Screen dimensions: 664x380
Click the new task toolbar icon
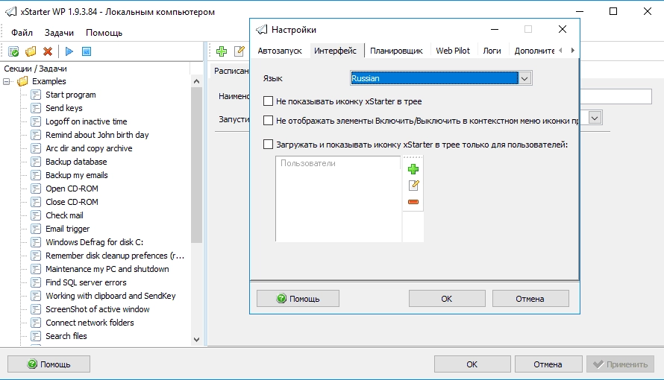point(13,51)
